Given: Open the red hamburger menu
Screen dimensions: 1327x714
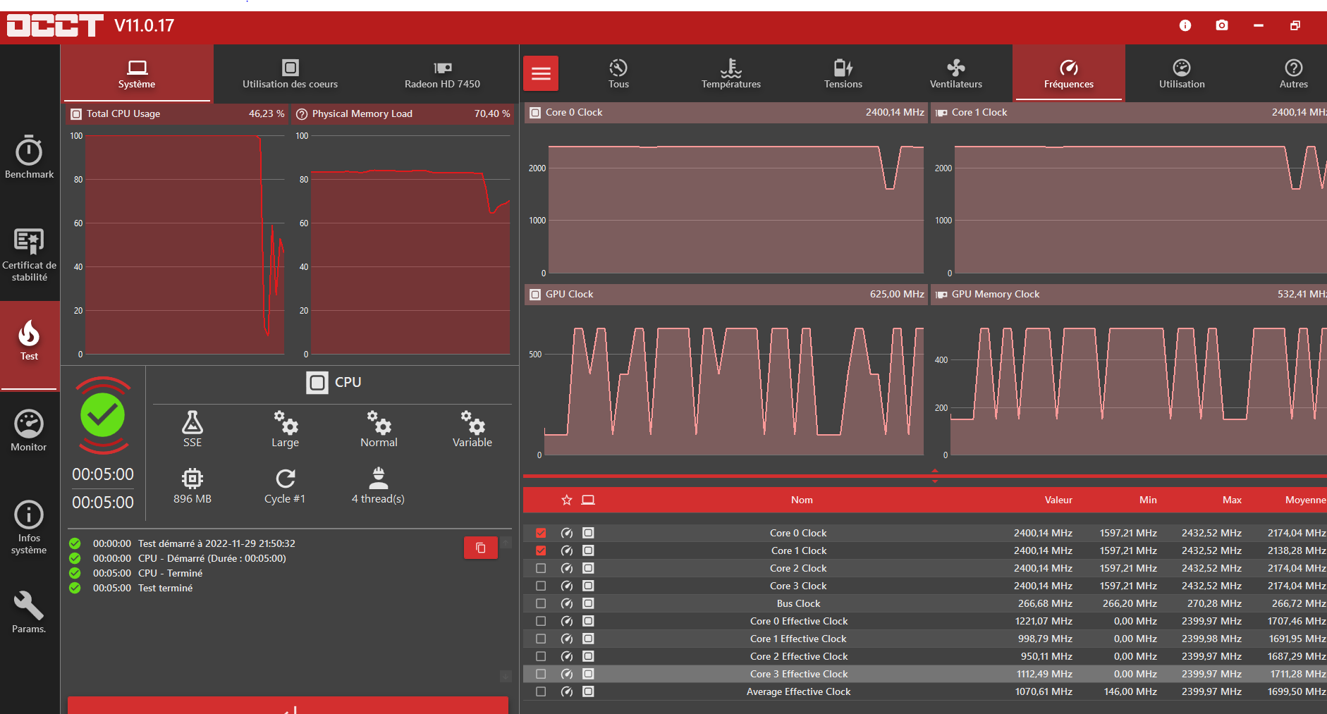Looking at the screenshot, I should point(541,73).
